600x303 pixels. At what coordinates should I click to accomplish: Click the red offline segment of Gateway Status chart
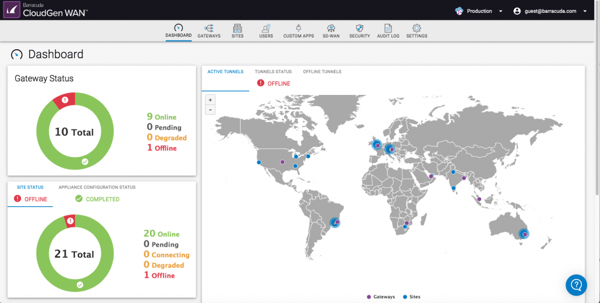(64, 101)
